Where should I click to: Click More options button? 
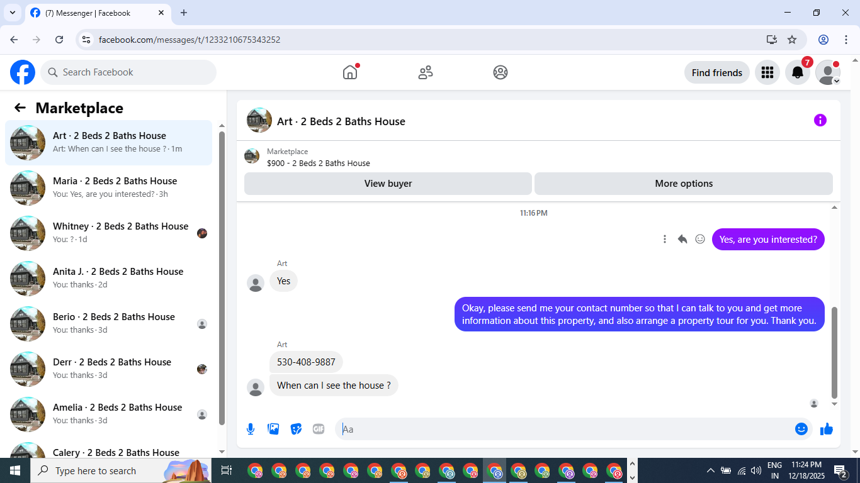click(x=684, y=184)
